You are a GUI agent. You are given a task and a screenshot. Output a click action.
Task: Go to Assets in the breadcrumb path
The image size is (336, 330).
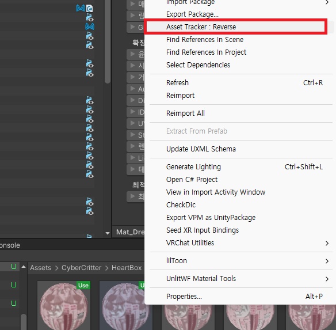coord(40,268)
